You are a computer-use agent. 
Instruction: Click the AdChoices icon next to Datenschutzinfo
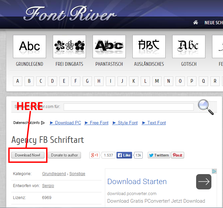click(x=43, y=123)
